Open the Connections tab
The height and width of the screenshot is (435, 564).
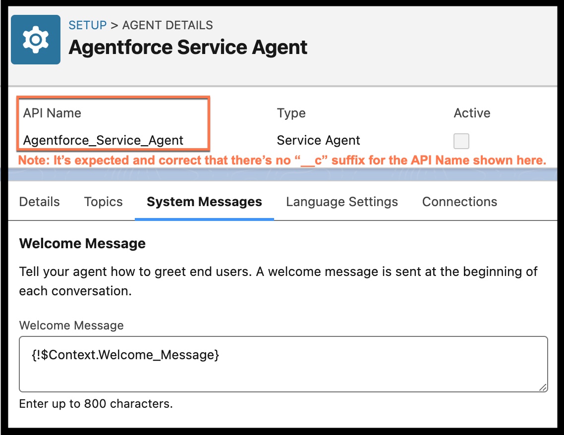[x=459, y=202]
